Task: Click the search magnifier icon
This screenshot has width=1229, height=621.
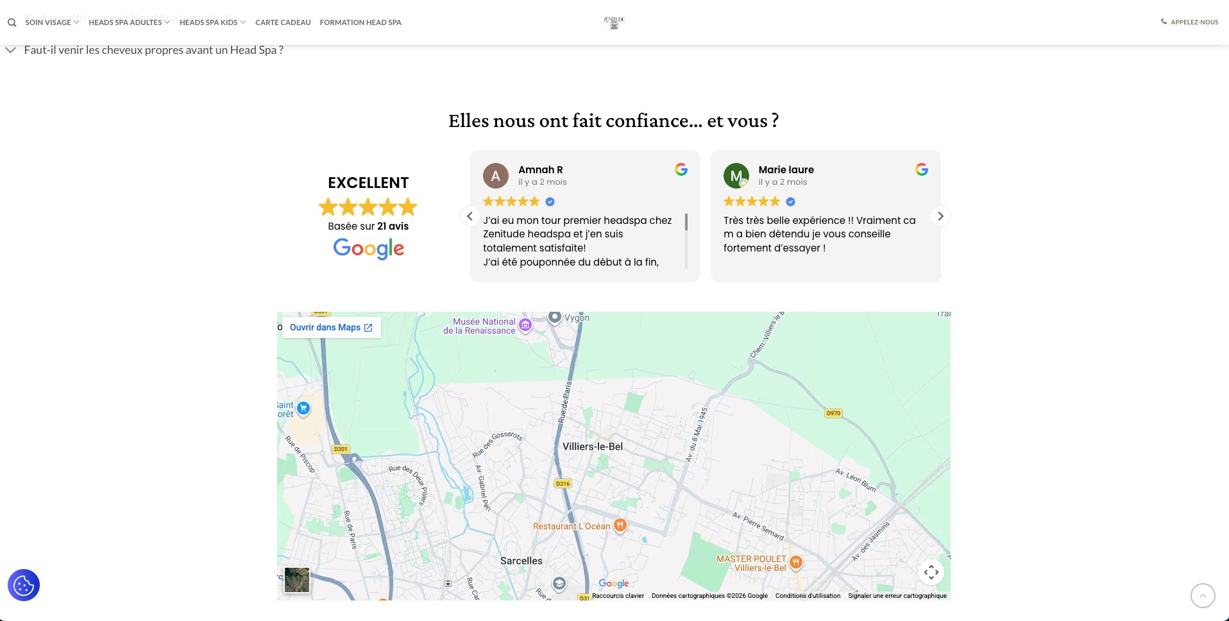Action: point(12,22)
